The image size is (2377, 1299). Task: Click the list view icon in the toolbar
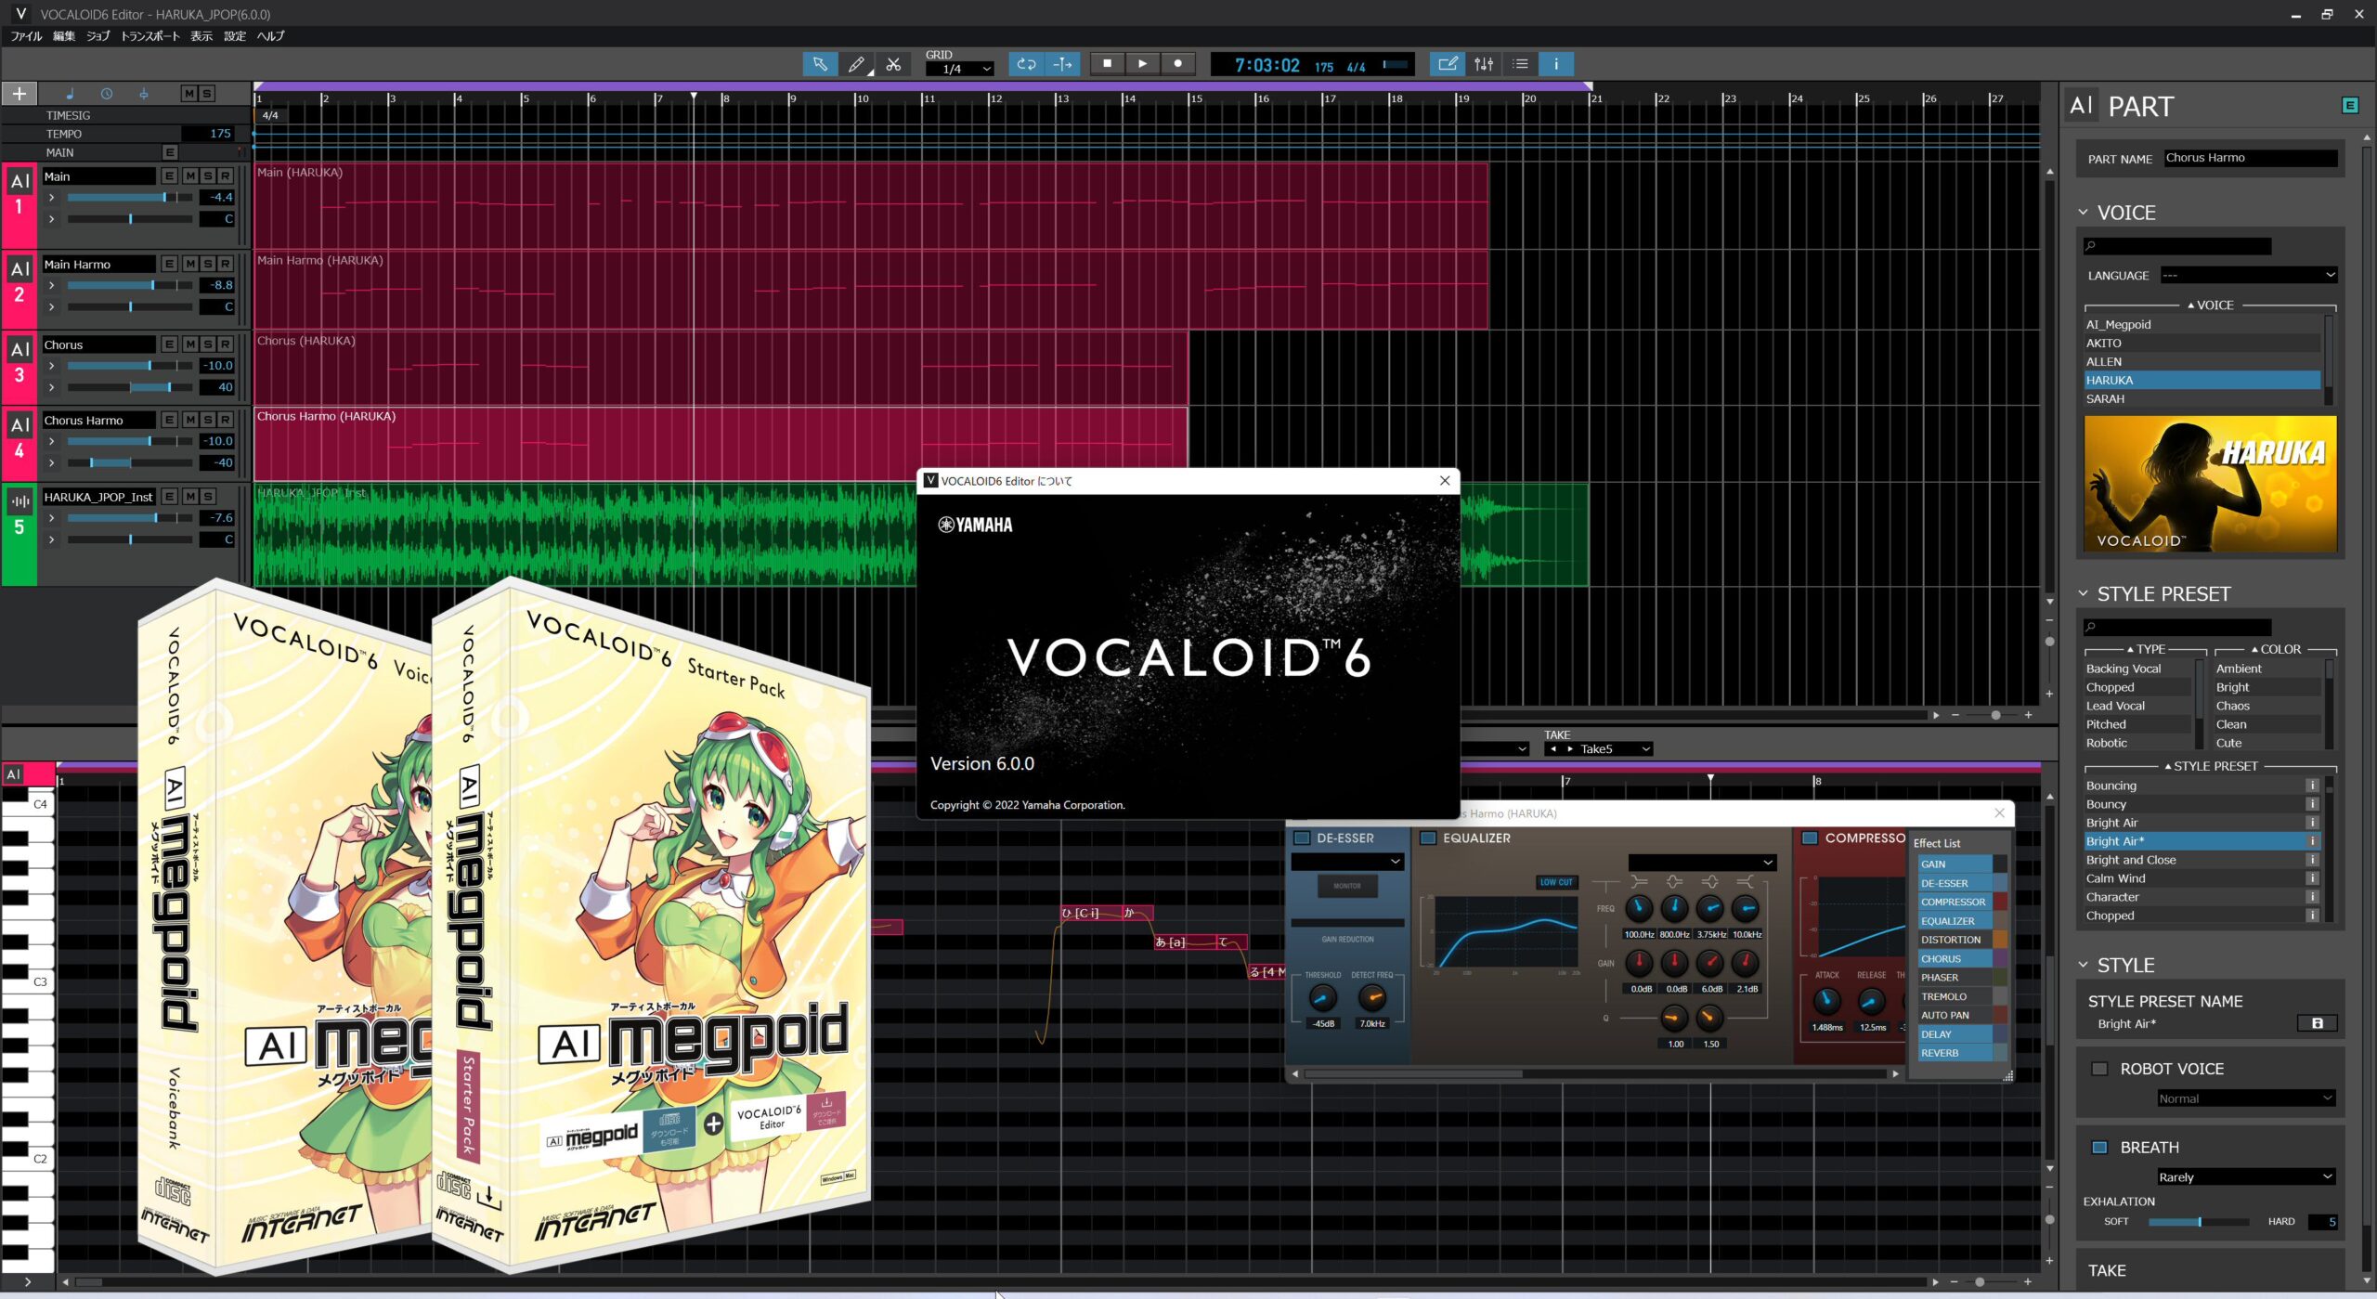pos(1520,64)
